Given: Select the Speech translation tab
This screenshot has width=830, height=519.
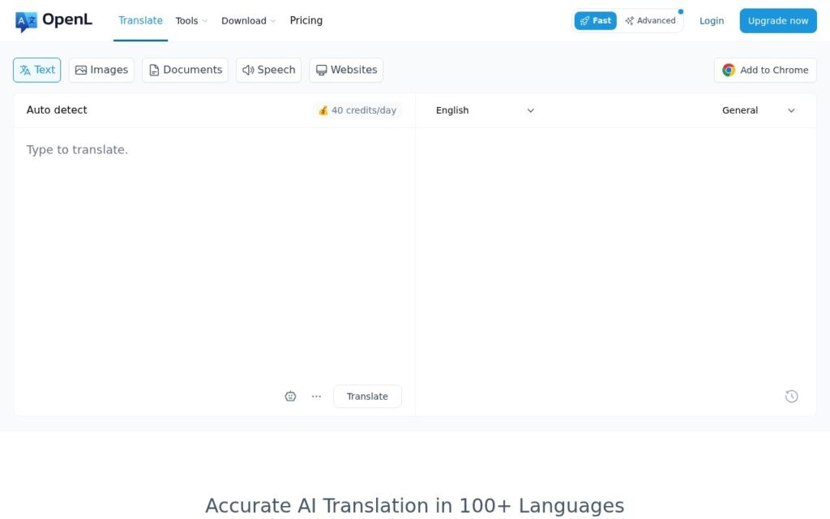Looking at the screenshot, I should [x=269, y=70].
